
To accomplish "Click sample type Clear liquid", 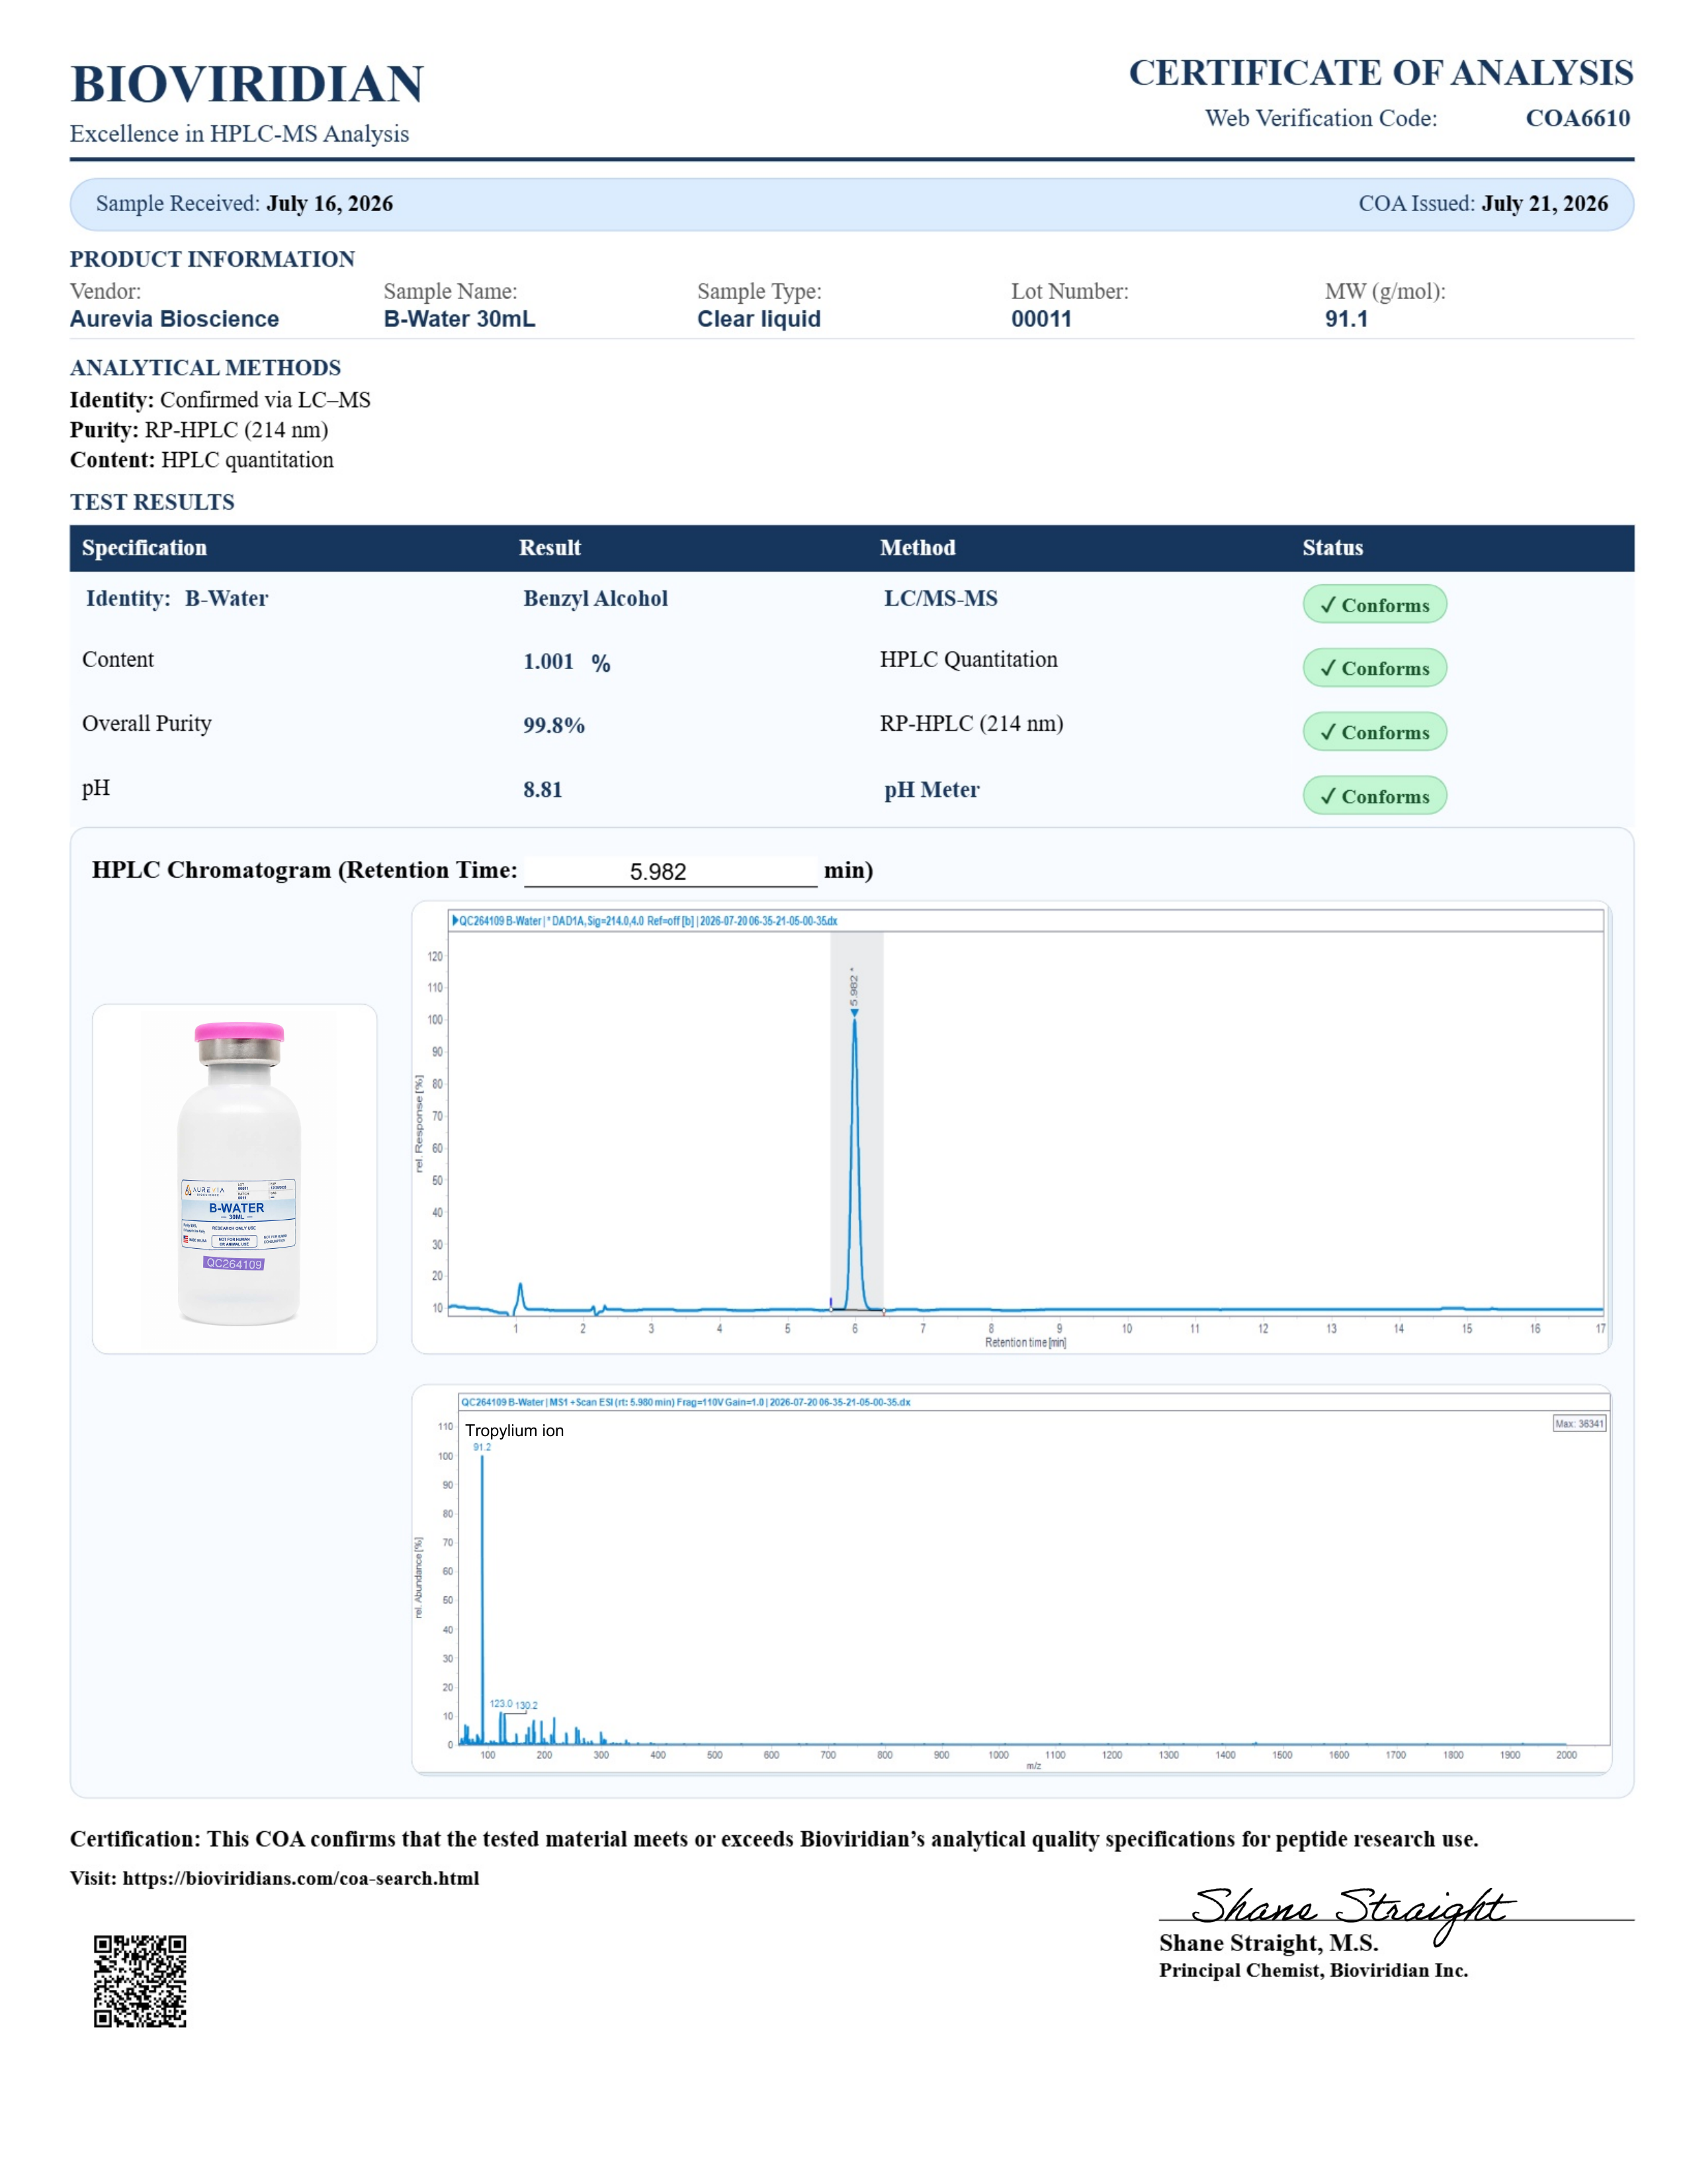I will tap(759, 319).
